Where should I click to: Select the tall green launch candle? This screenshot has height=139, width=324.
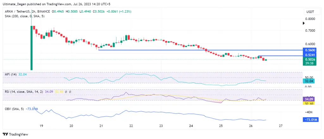point(32,48)
